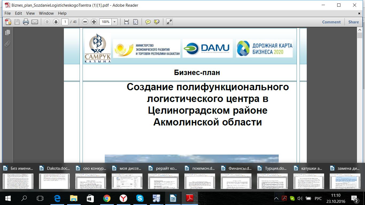This screenshot has height=205, width=365.
Task: Switch to the 'сео конкур' Word preview
Action: click(91, 178)
